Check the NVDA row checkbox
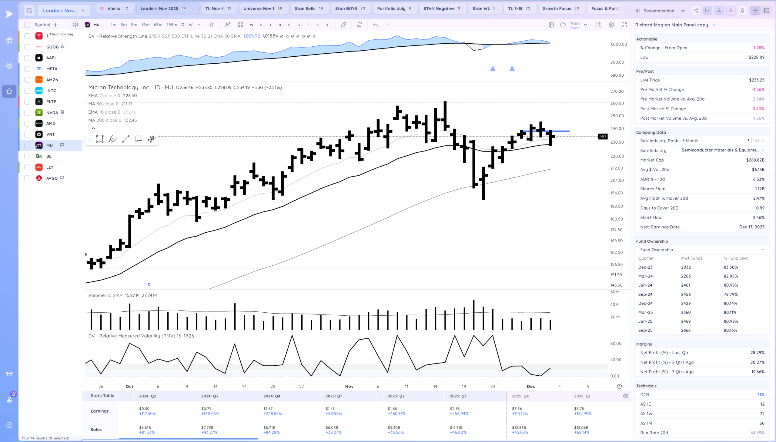Screen dimensions: 776x442 (x=27, y=113)
